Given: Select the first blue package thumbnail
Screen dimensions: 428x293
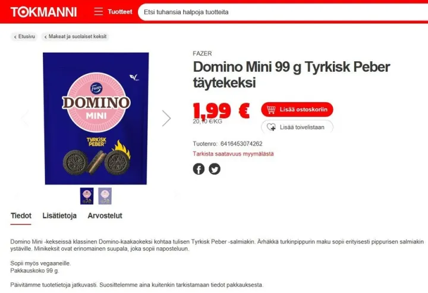Looking at the screenshot, I should pyautogui.click(x=87, y=196).
